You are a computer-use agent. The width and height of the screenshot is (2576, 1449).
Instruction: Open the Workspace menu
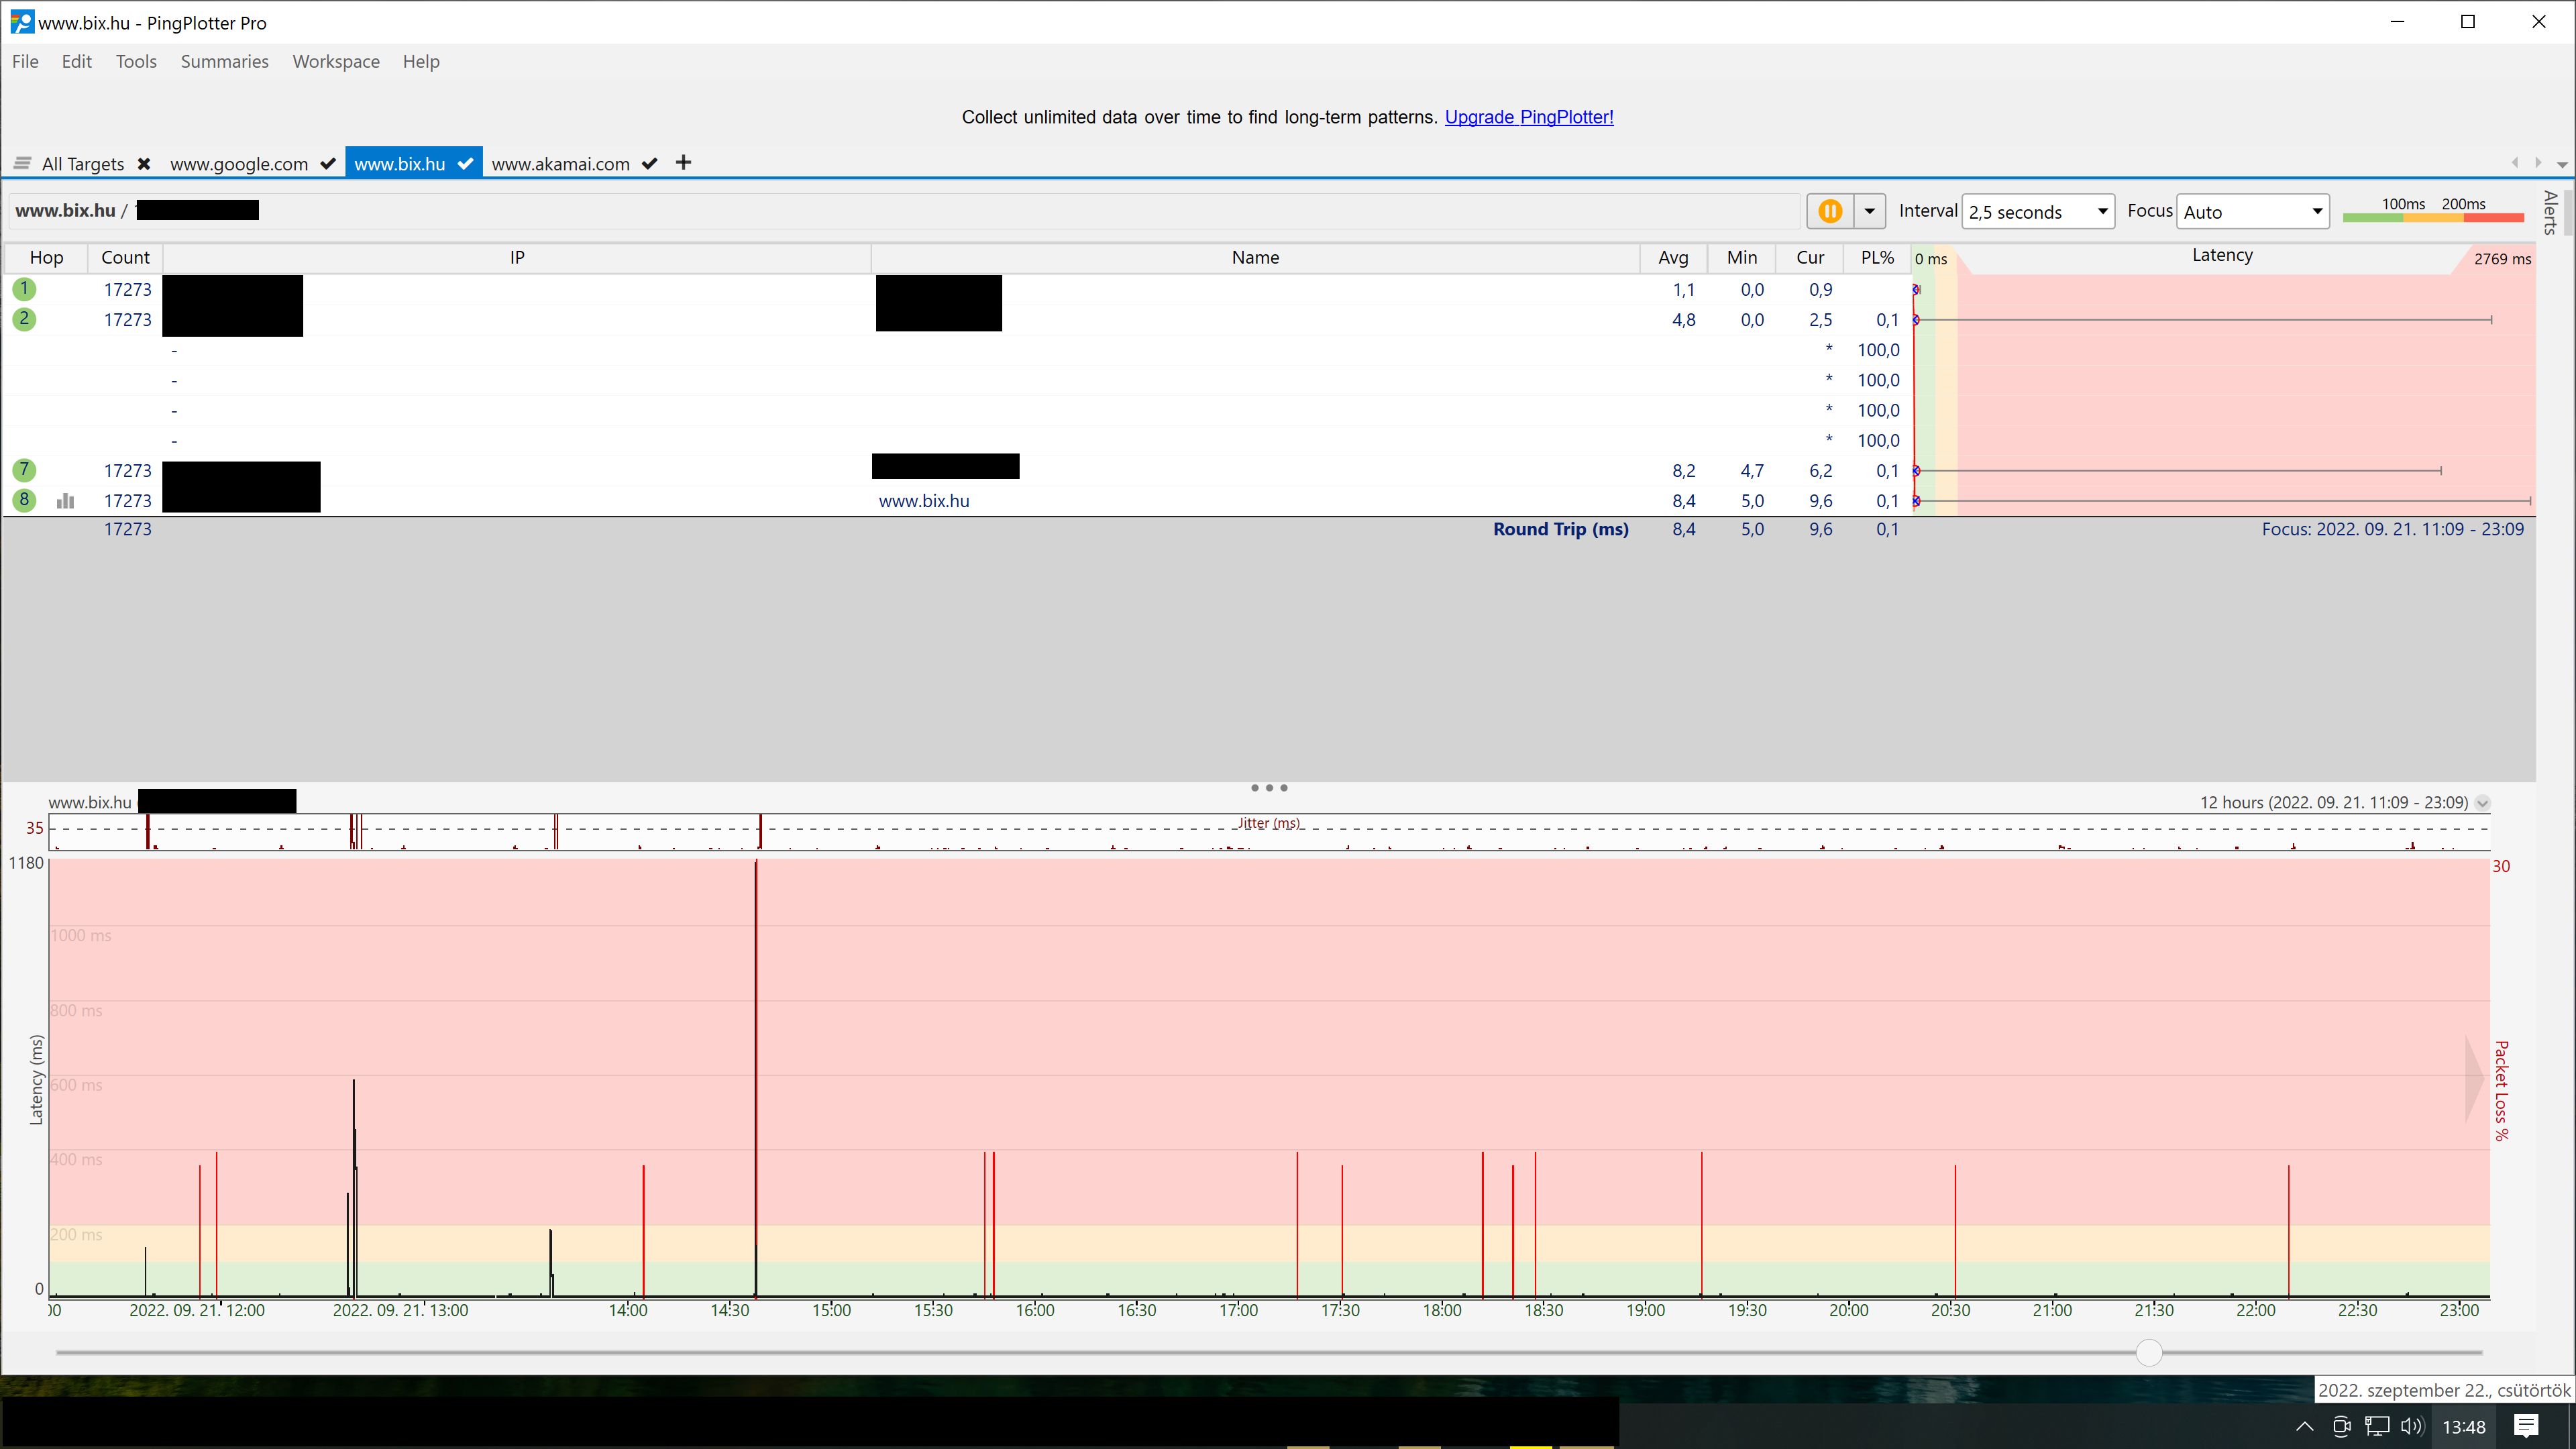point(336,61)
